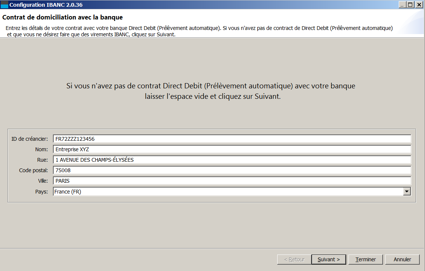
Task: Select the Rue address input field
Action: tap(232, 160)
